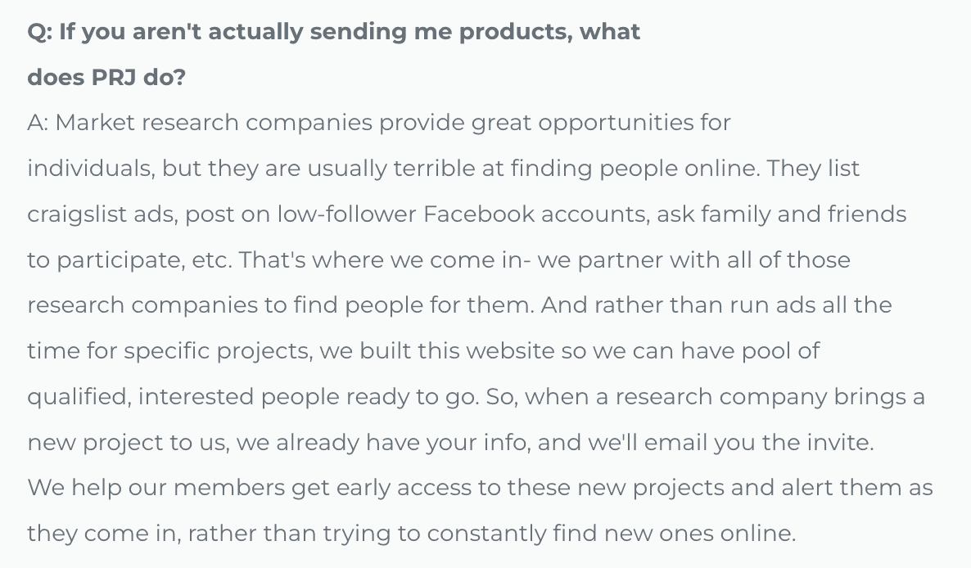Click the word 'constantly' in the last line
This screenshot has height=568, width=971.
tap(484, 534)
